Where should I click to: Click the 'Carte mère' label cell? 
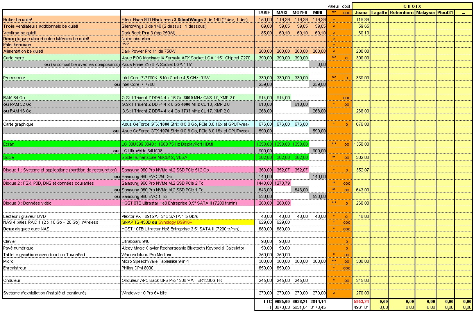pyautogui.click(x=61, y=57)
